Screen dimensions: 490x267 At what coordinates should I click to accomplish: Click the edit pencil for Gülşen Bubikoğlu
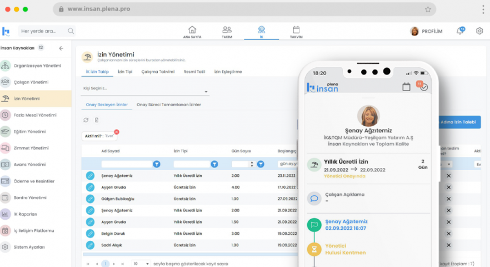[90, 199]
